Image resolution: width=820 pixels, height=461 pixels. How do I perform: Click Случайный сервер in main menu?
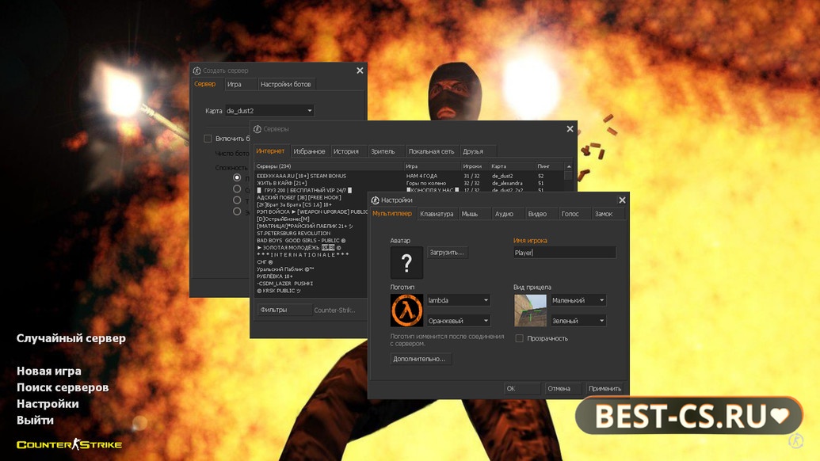[71, 338]
